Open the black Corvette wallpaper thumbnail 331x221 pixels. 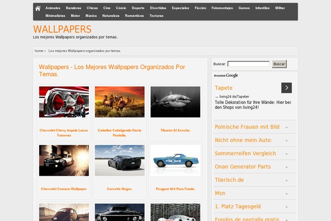[x=120, y=160]
